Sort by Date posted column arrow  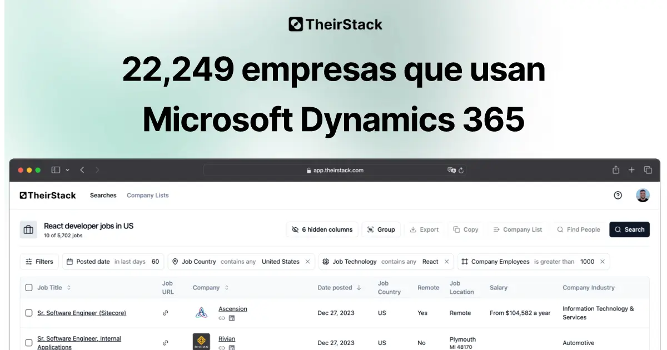359,288
